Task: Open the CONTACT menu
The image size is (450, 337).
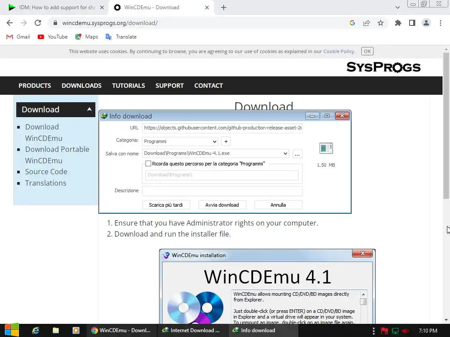Action: point(208,86)
